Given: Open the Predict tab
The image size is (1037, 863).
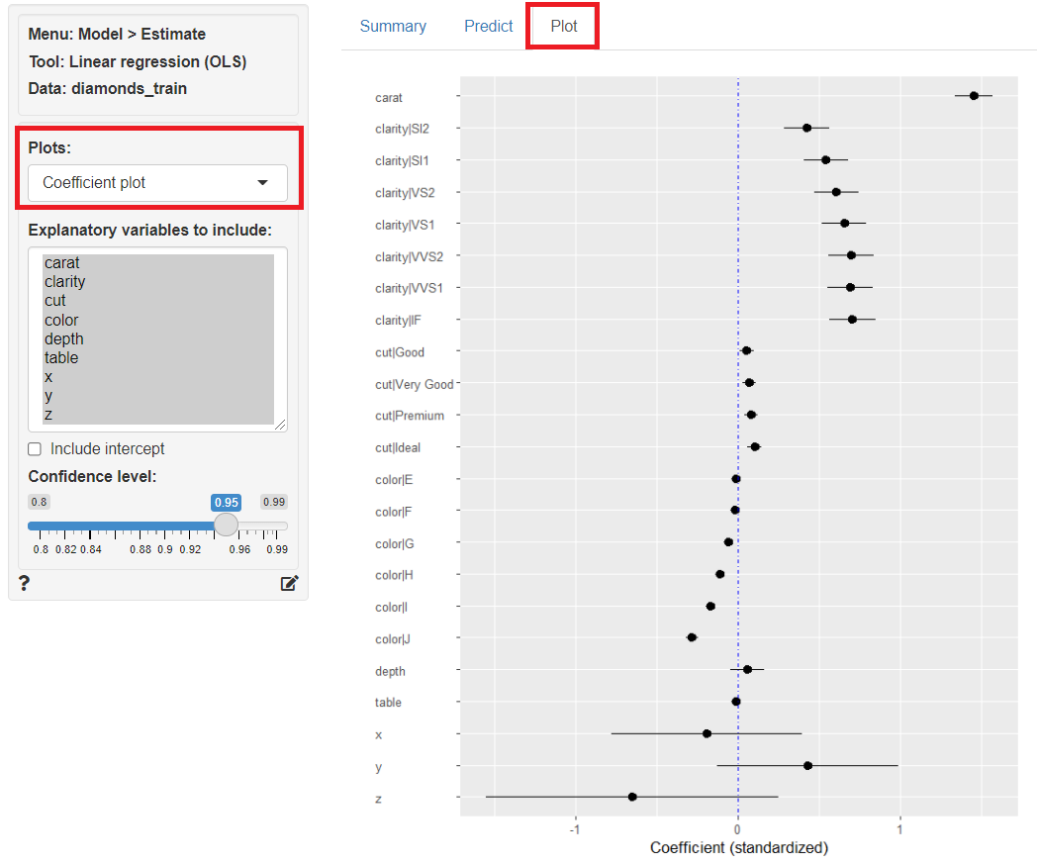Looking at the screenshot, I should click(489, 27).
